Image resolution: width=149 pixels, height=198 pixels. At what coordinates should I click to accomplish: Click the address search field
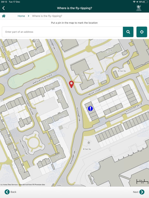[x=62, y=32]
